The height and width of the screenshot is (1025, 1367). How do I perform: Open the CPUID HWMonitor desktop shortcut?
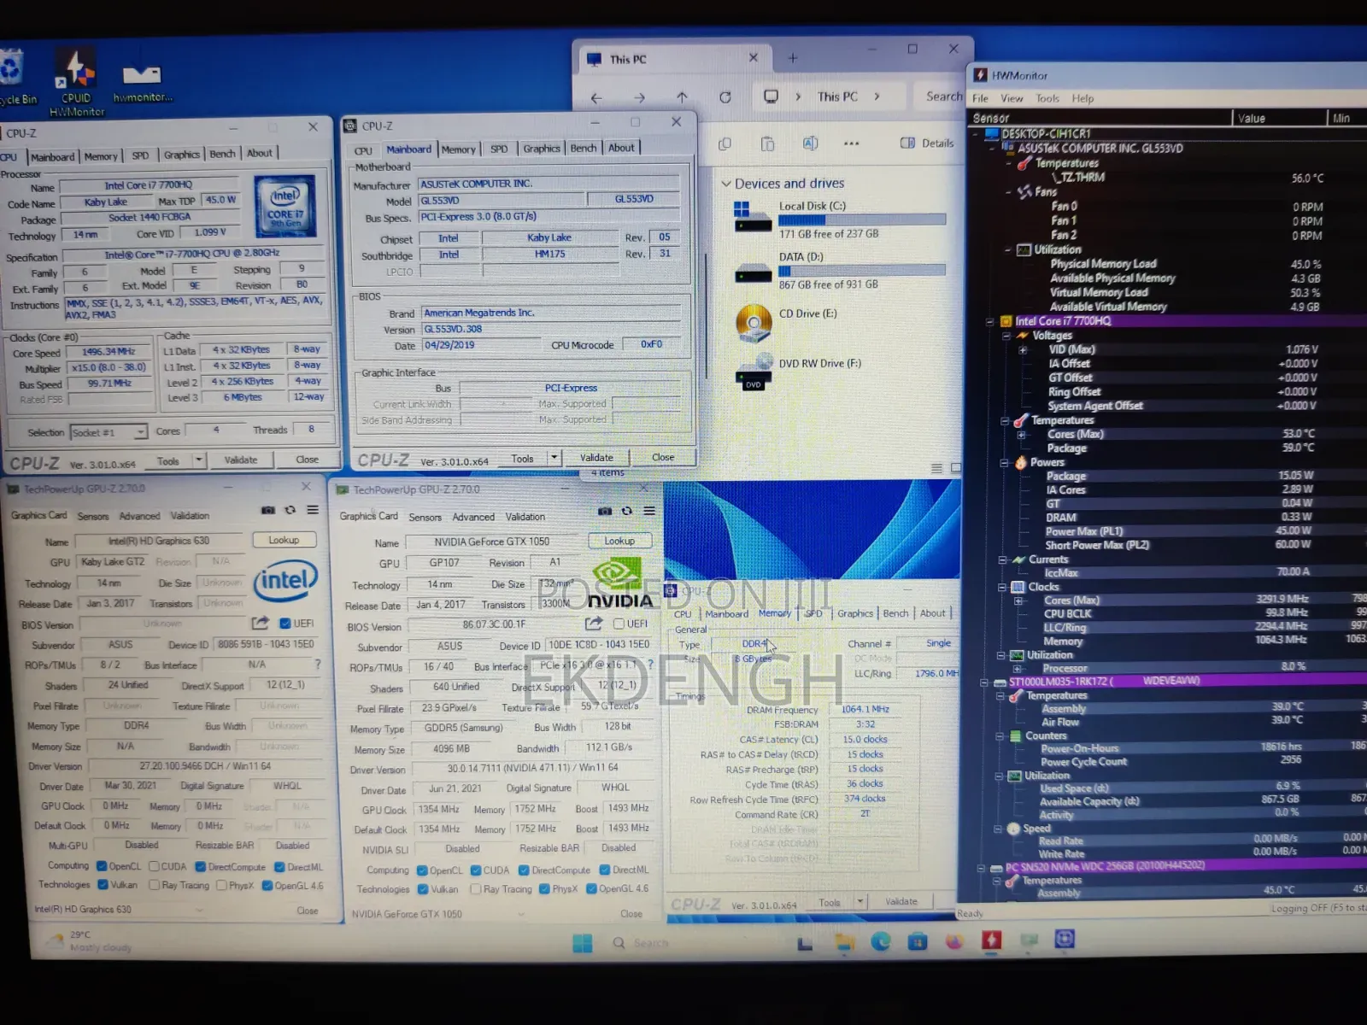coord(76,81)
